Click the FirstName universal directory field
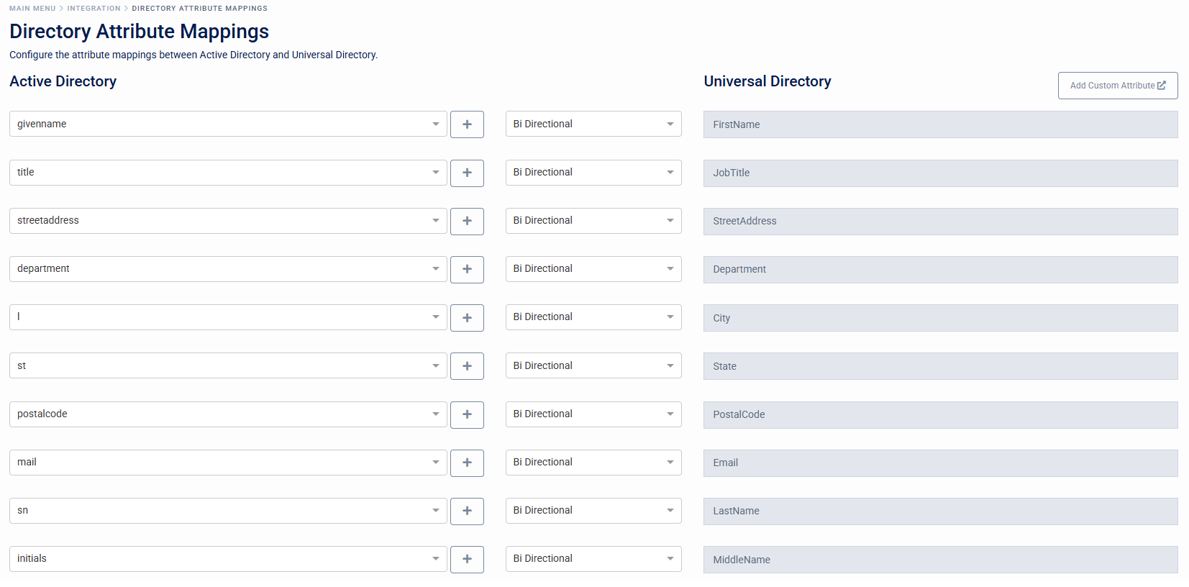 coord(939,124)
